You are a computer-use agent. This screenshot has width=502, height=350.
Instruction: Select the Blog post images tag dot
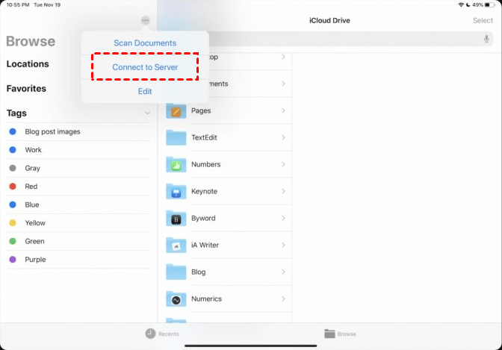point(13,131)
